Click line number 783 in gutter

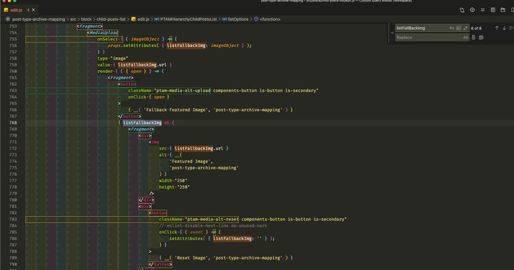pyautogui.click(x=13, y=219)
